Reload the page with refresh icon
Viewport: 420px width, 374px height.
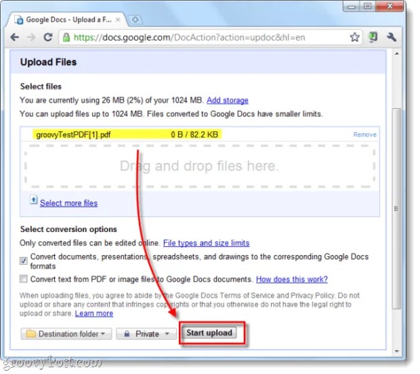(48, 37)
